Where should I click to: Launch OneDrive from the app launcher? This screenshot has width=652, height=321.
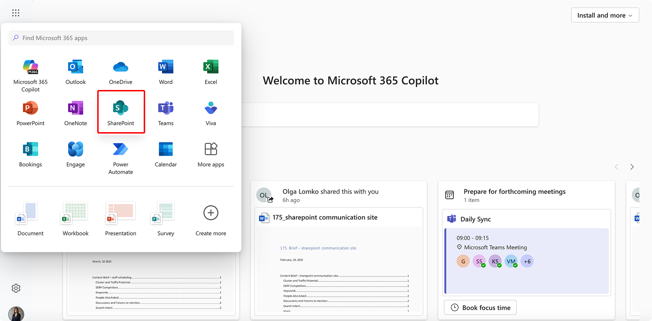120,70
